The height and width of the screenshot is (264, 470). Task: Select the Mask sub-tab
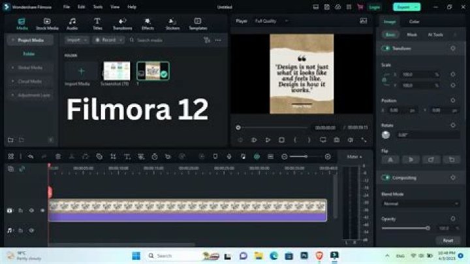pyautogui.click(x=411, y=35)
